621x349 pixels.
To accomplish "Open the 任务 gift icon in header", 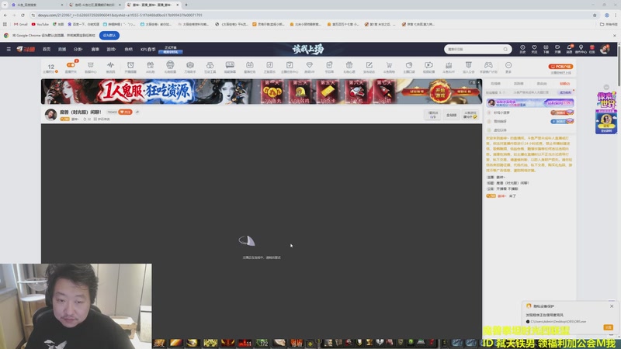I will (592, 49).
